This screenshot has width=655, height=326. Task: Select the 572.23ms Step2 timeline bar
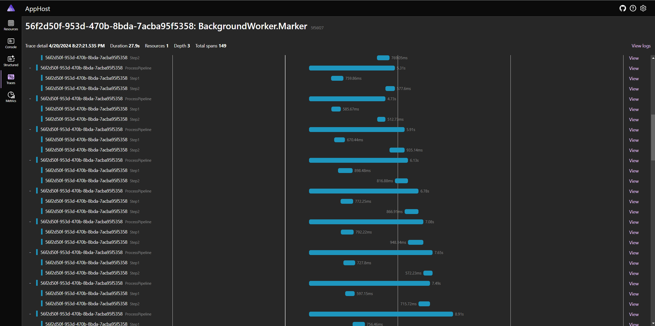point(428,273)
